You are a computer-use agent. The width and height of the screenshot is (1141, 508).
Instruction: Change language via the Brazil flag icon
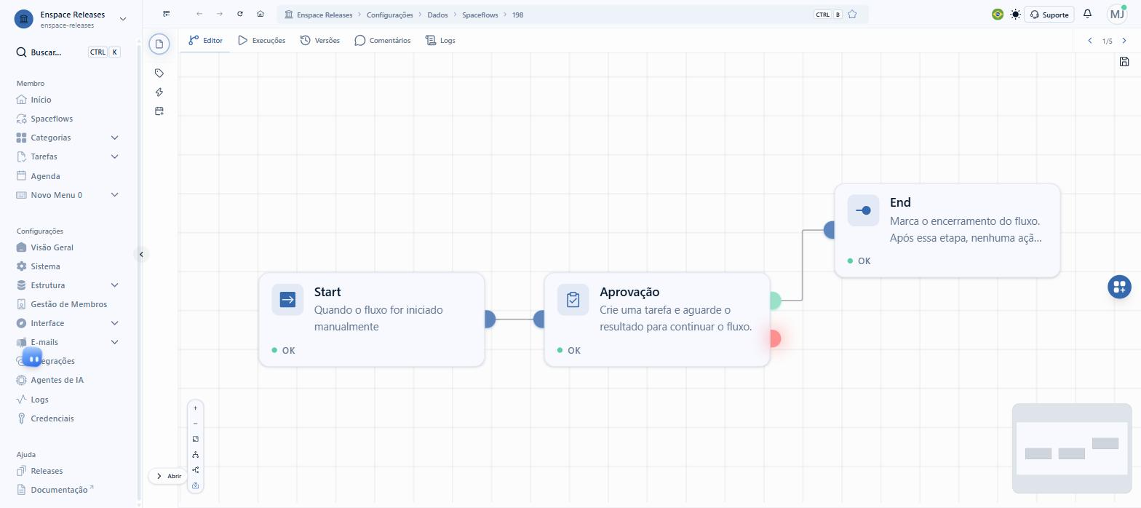[x=998, y=14]
